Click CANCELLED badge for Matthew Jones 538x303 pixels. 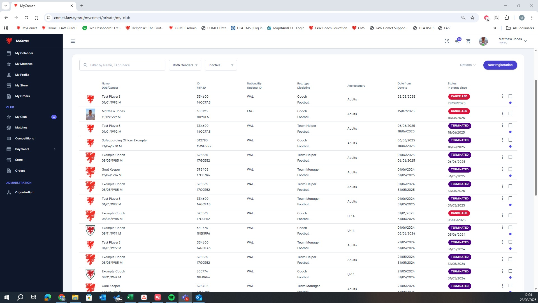click(x=459, y=111)
